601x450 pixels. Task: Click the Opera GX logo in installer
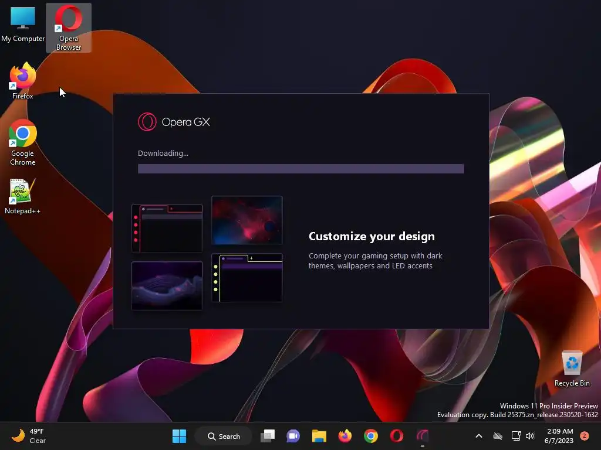coord(174,122)
